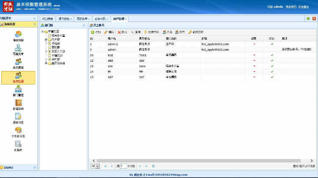Toggle status checkmark for admin2 row
Viewport: 318px width, 178px height.
pyautogui.click(x=272, y=44)
